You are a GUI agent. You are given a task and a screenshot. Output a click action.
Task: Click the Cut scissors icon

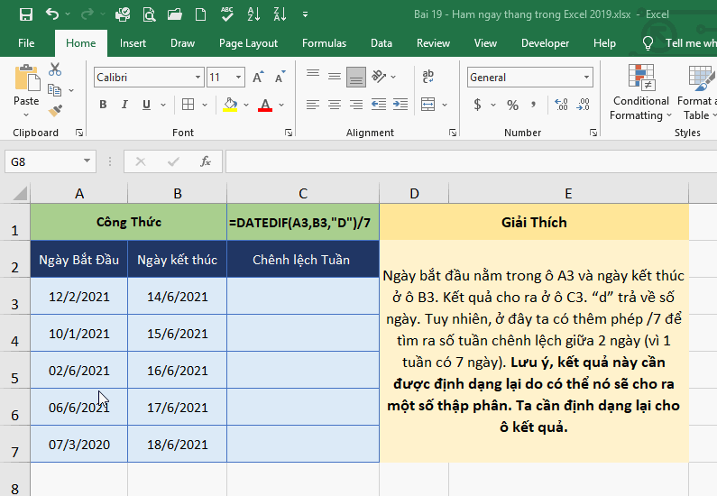55,69
